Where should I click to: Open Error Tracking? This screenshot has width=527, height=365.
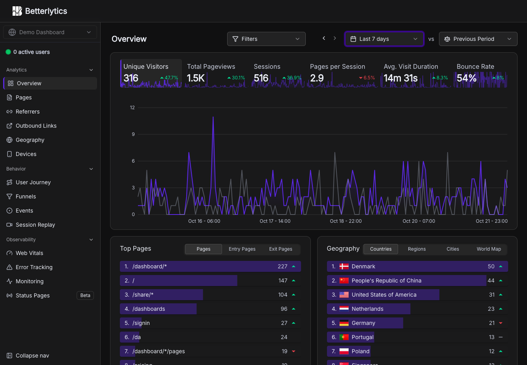(50, 267)
